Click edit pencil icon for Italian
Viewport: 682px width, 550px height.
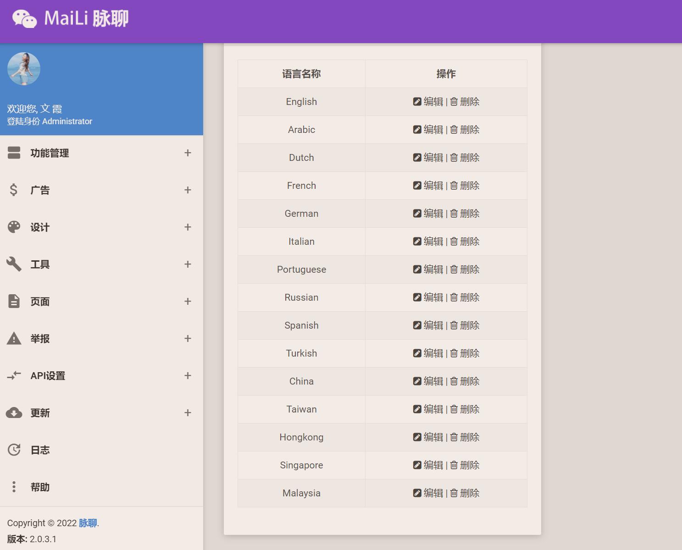[x=417, y=242]
